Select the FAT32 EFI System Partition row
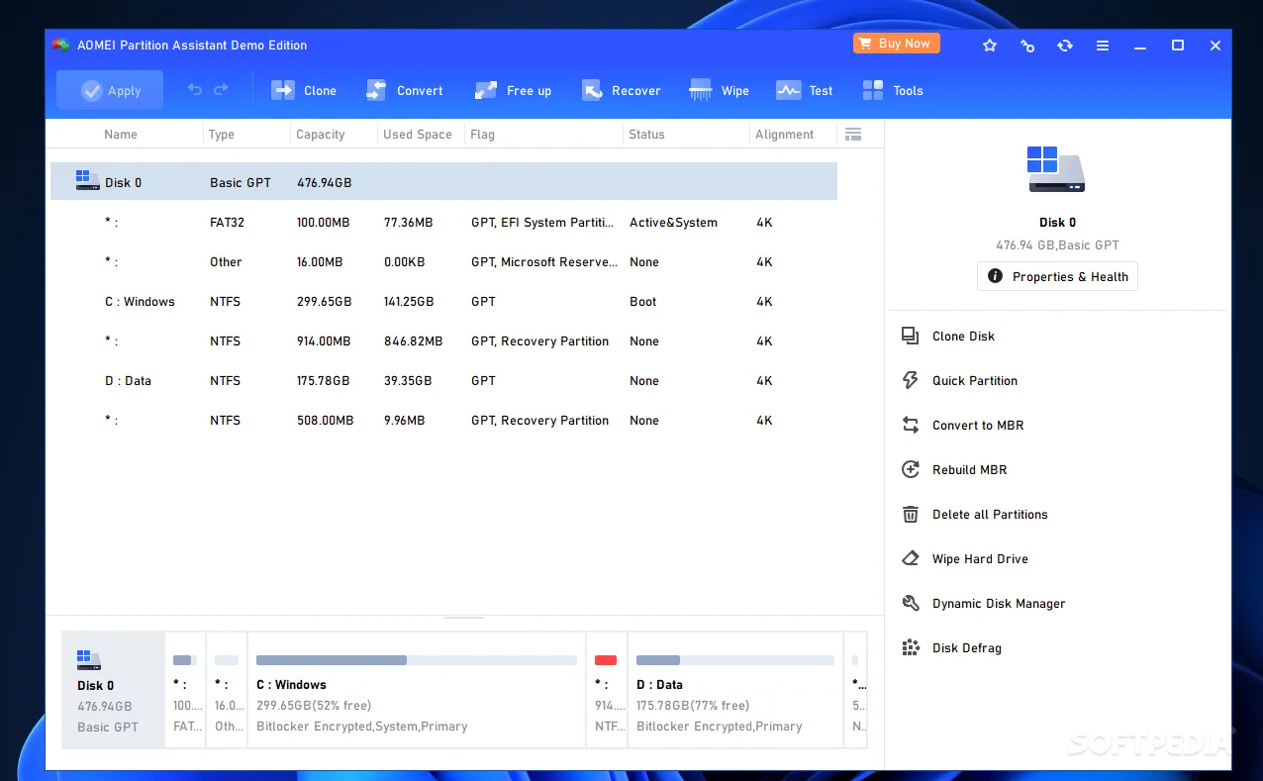 tap(443, 223)
